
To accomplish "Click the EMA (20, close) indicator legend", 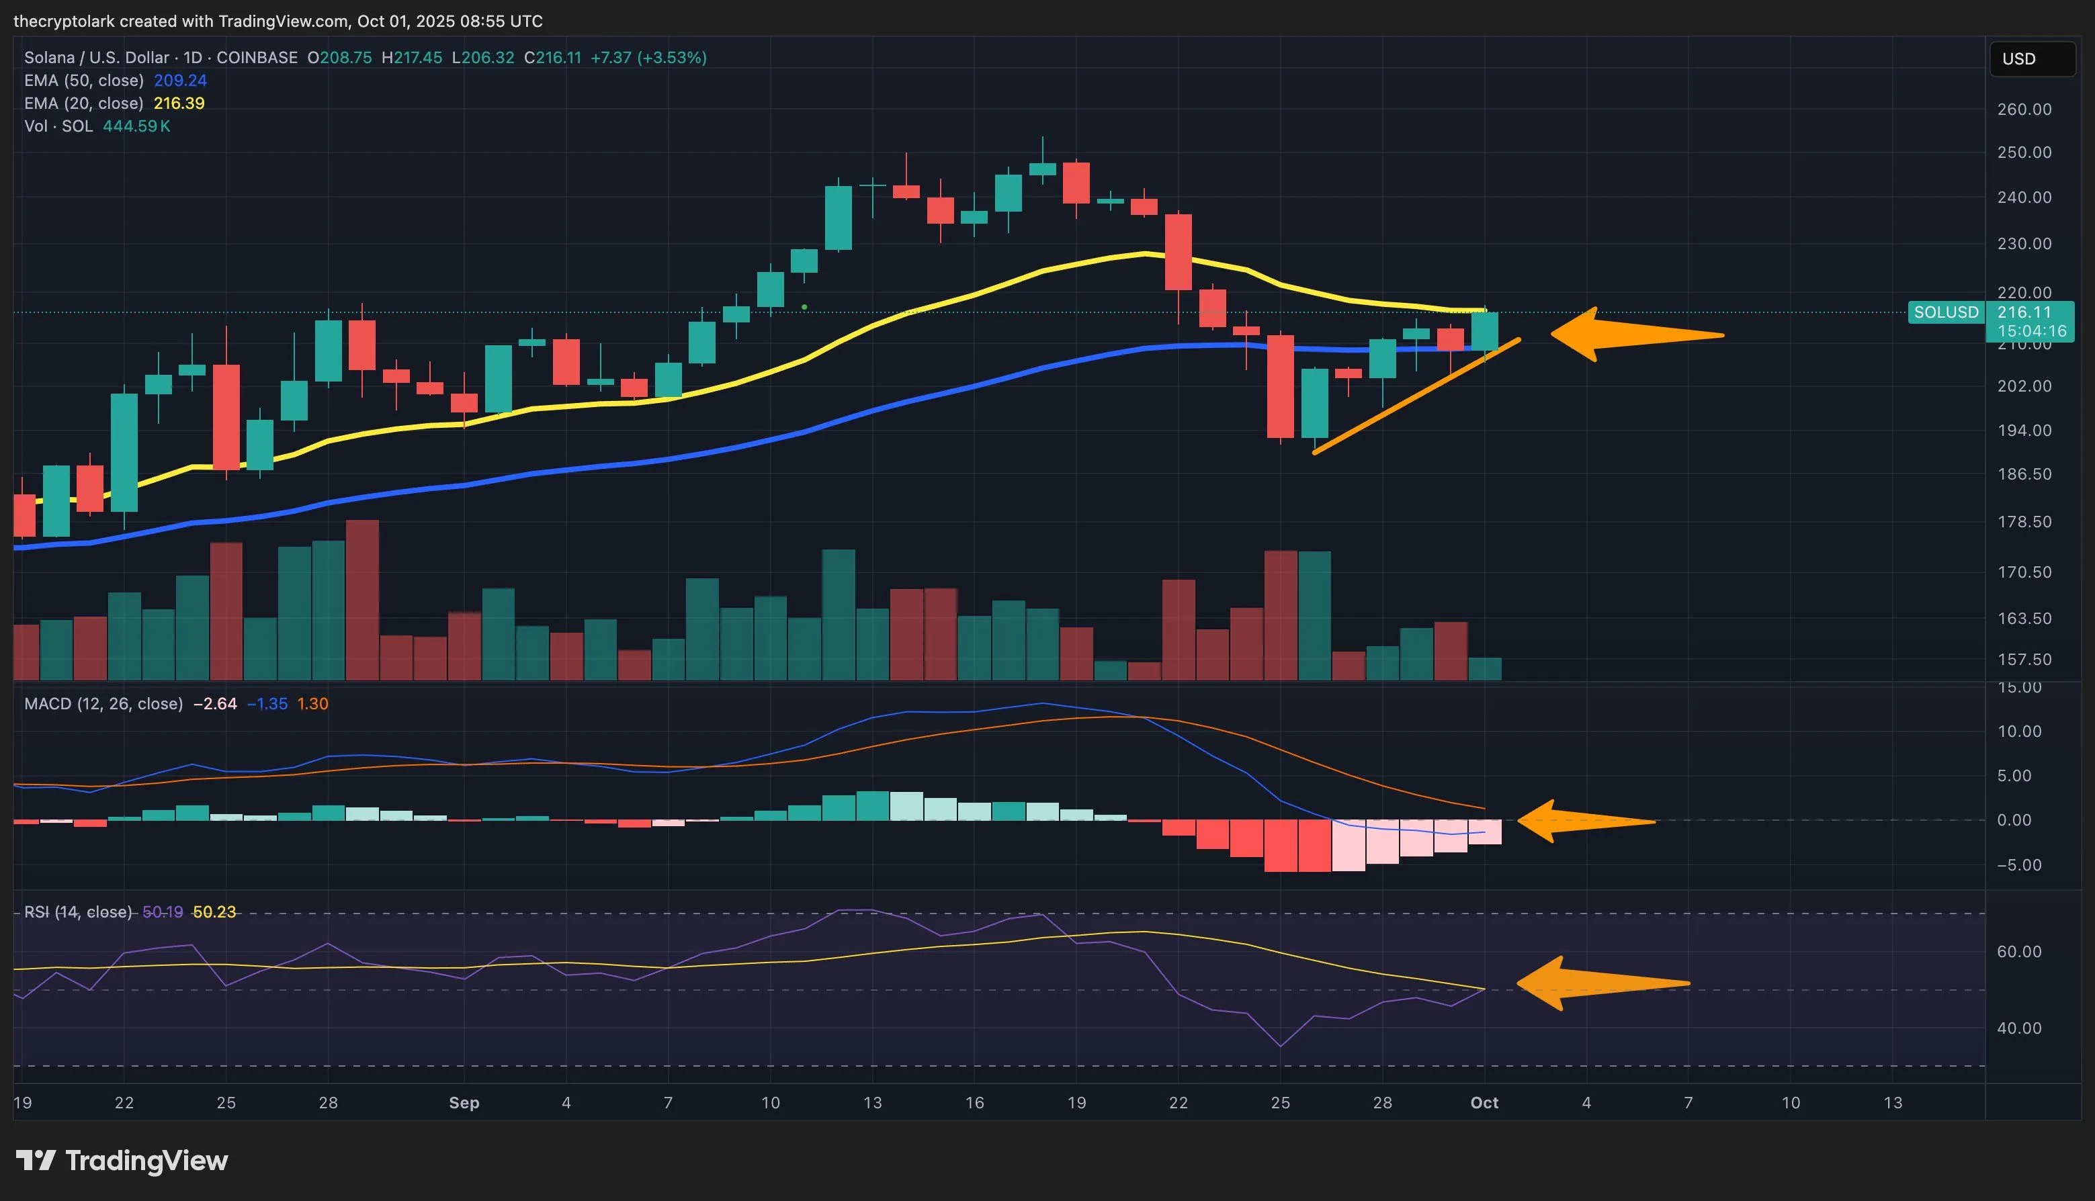I will tap(83, 103).
